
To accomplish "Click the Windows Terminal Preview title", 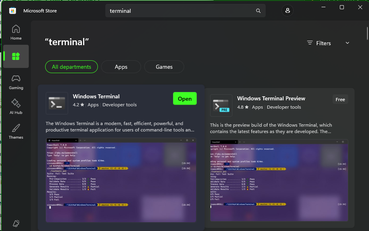I will pyautogui.click(x=271, y=98).
